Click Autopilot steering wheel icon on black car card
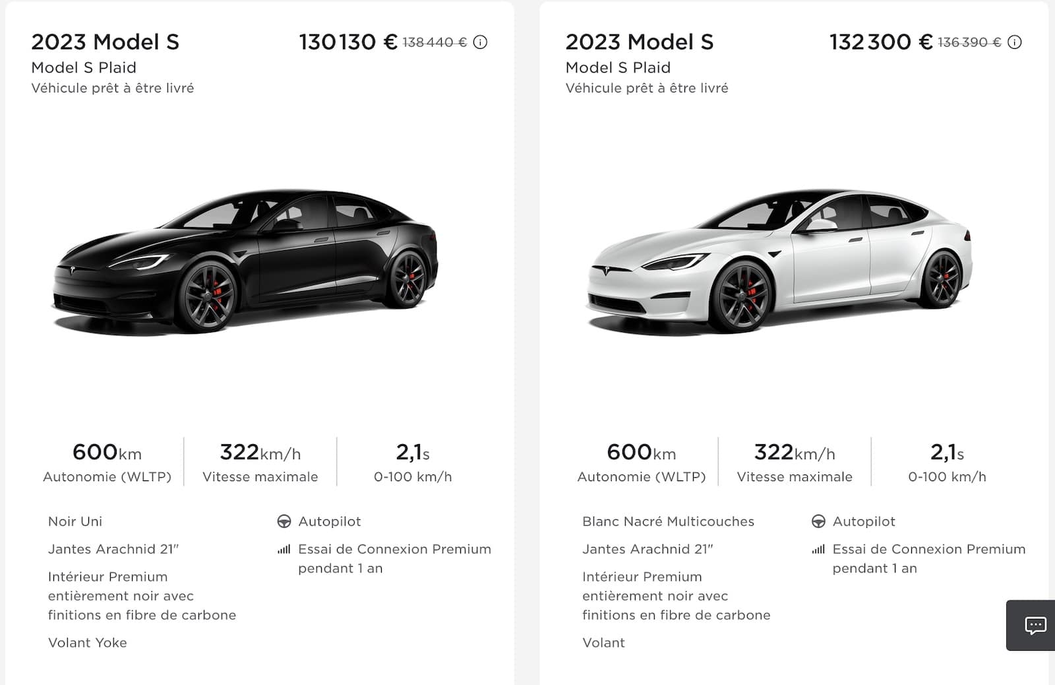 point(284,521)
